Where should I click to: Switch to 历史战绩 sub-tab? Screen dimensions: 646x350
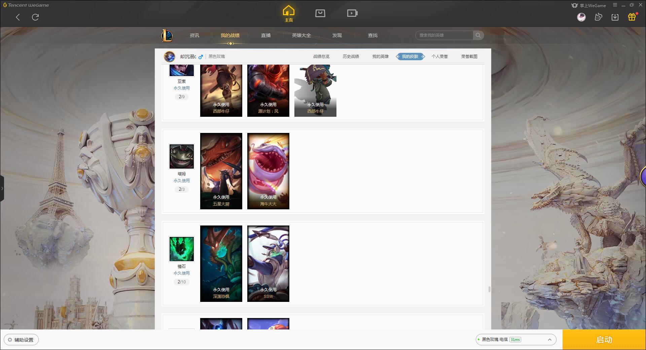(351, 57)
